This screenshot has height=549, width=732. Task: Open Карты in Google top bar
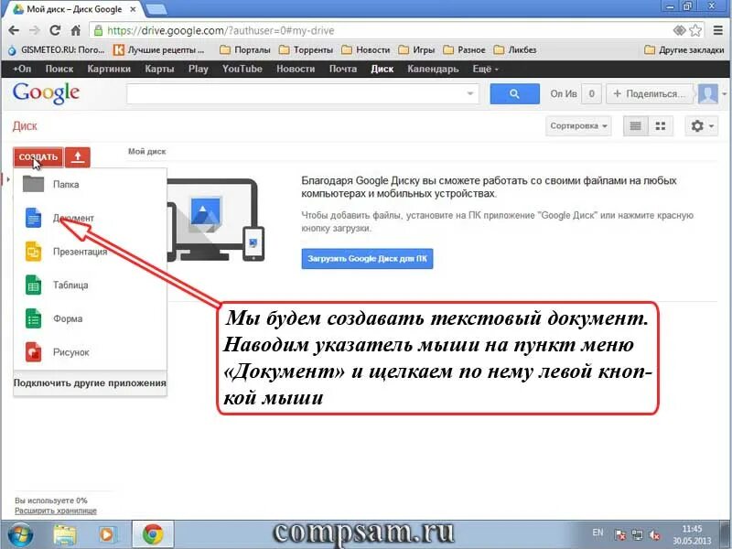[159, 70]
